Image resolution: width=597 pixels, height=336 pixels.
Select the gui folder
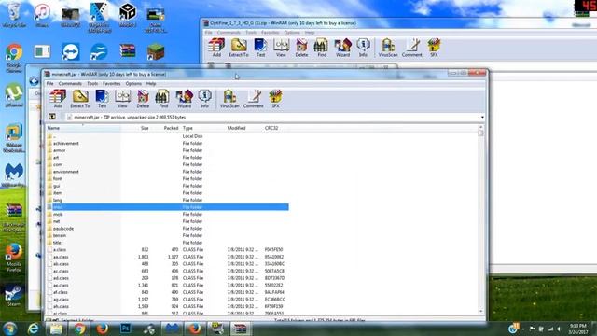coord(56,186)
